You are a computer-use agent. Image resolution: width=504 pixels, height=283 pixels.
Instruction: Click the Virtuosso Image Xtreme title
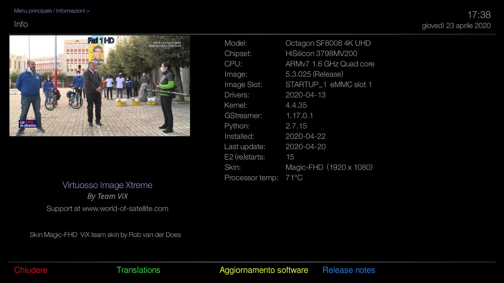[107, 185]
